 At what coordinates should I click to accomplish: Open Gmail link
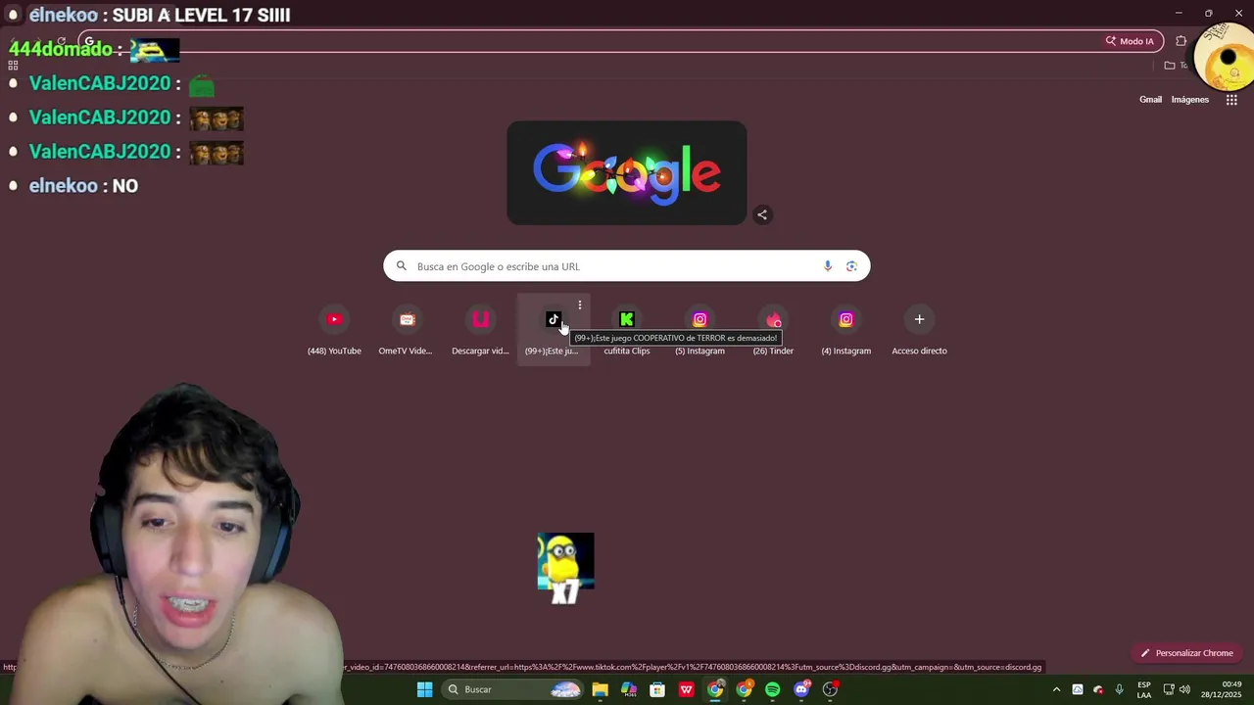(x=1150, y=99)
